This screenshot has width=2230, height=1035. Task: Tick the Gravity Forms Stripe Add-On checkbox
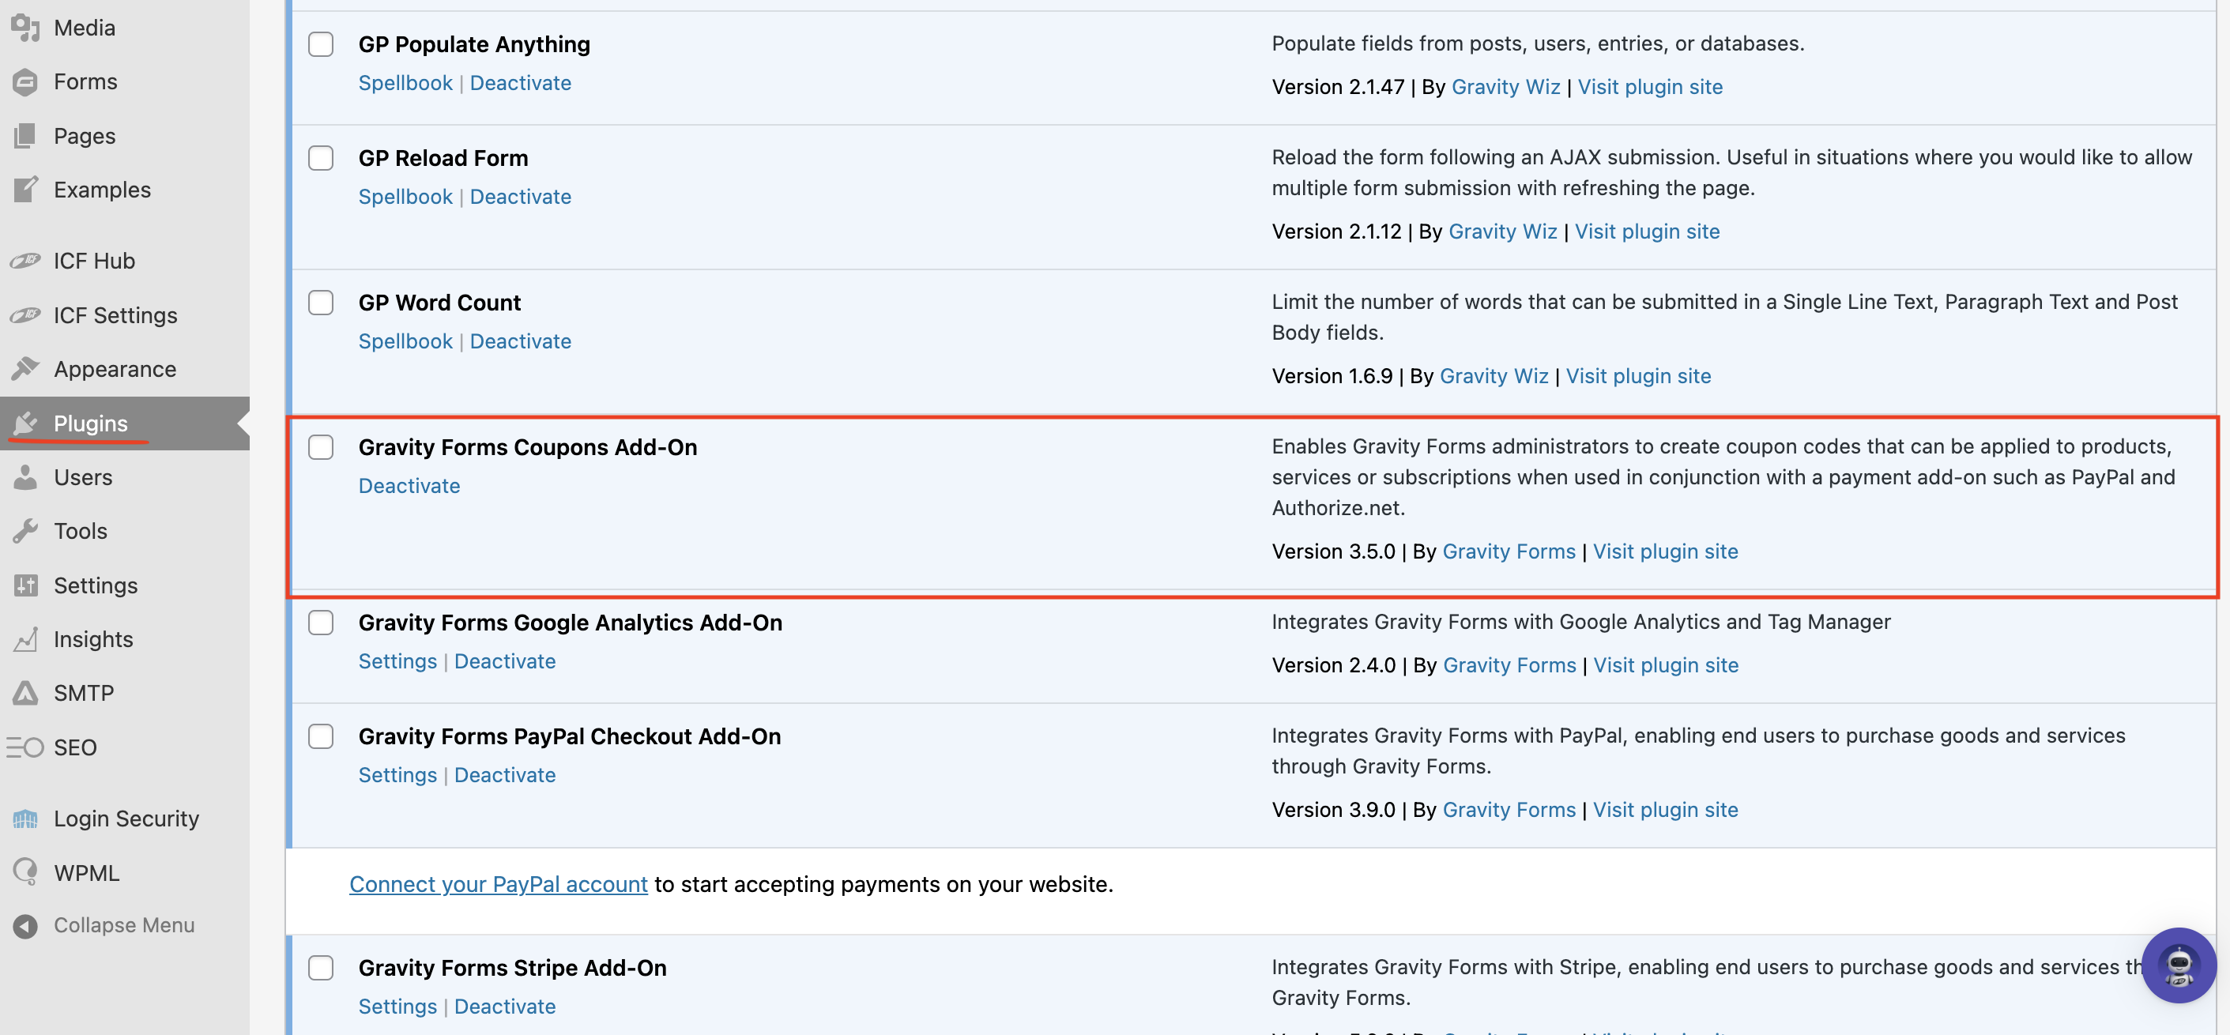(321, 968)
